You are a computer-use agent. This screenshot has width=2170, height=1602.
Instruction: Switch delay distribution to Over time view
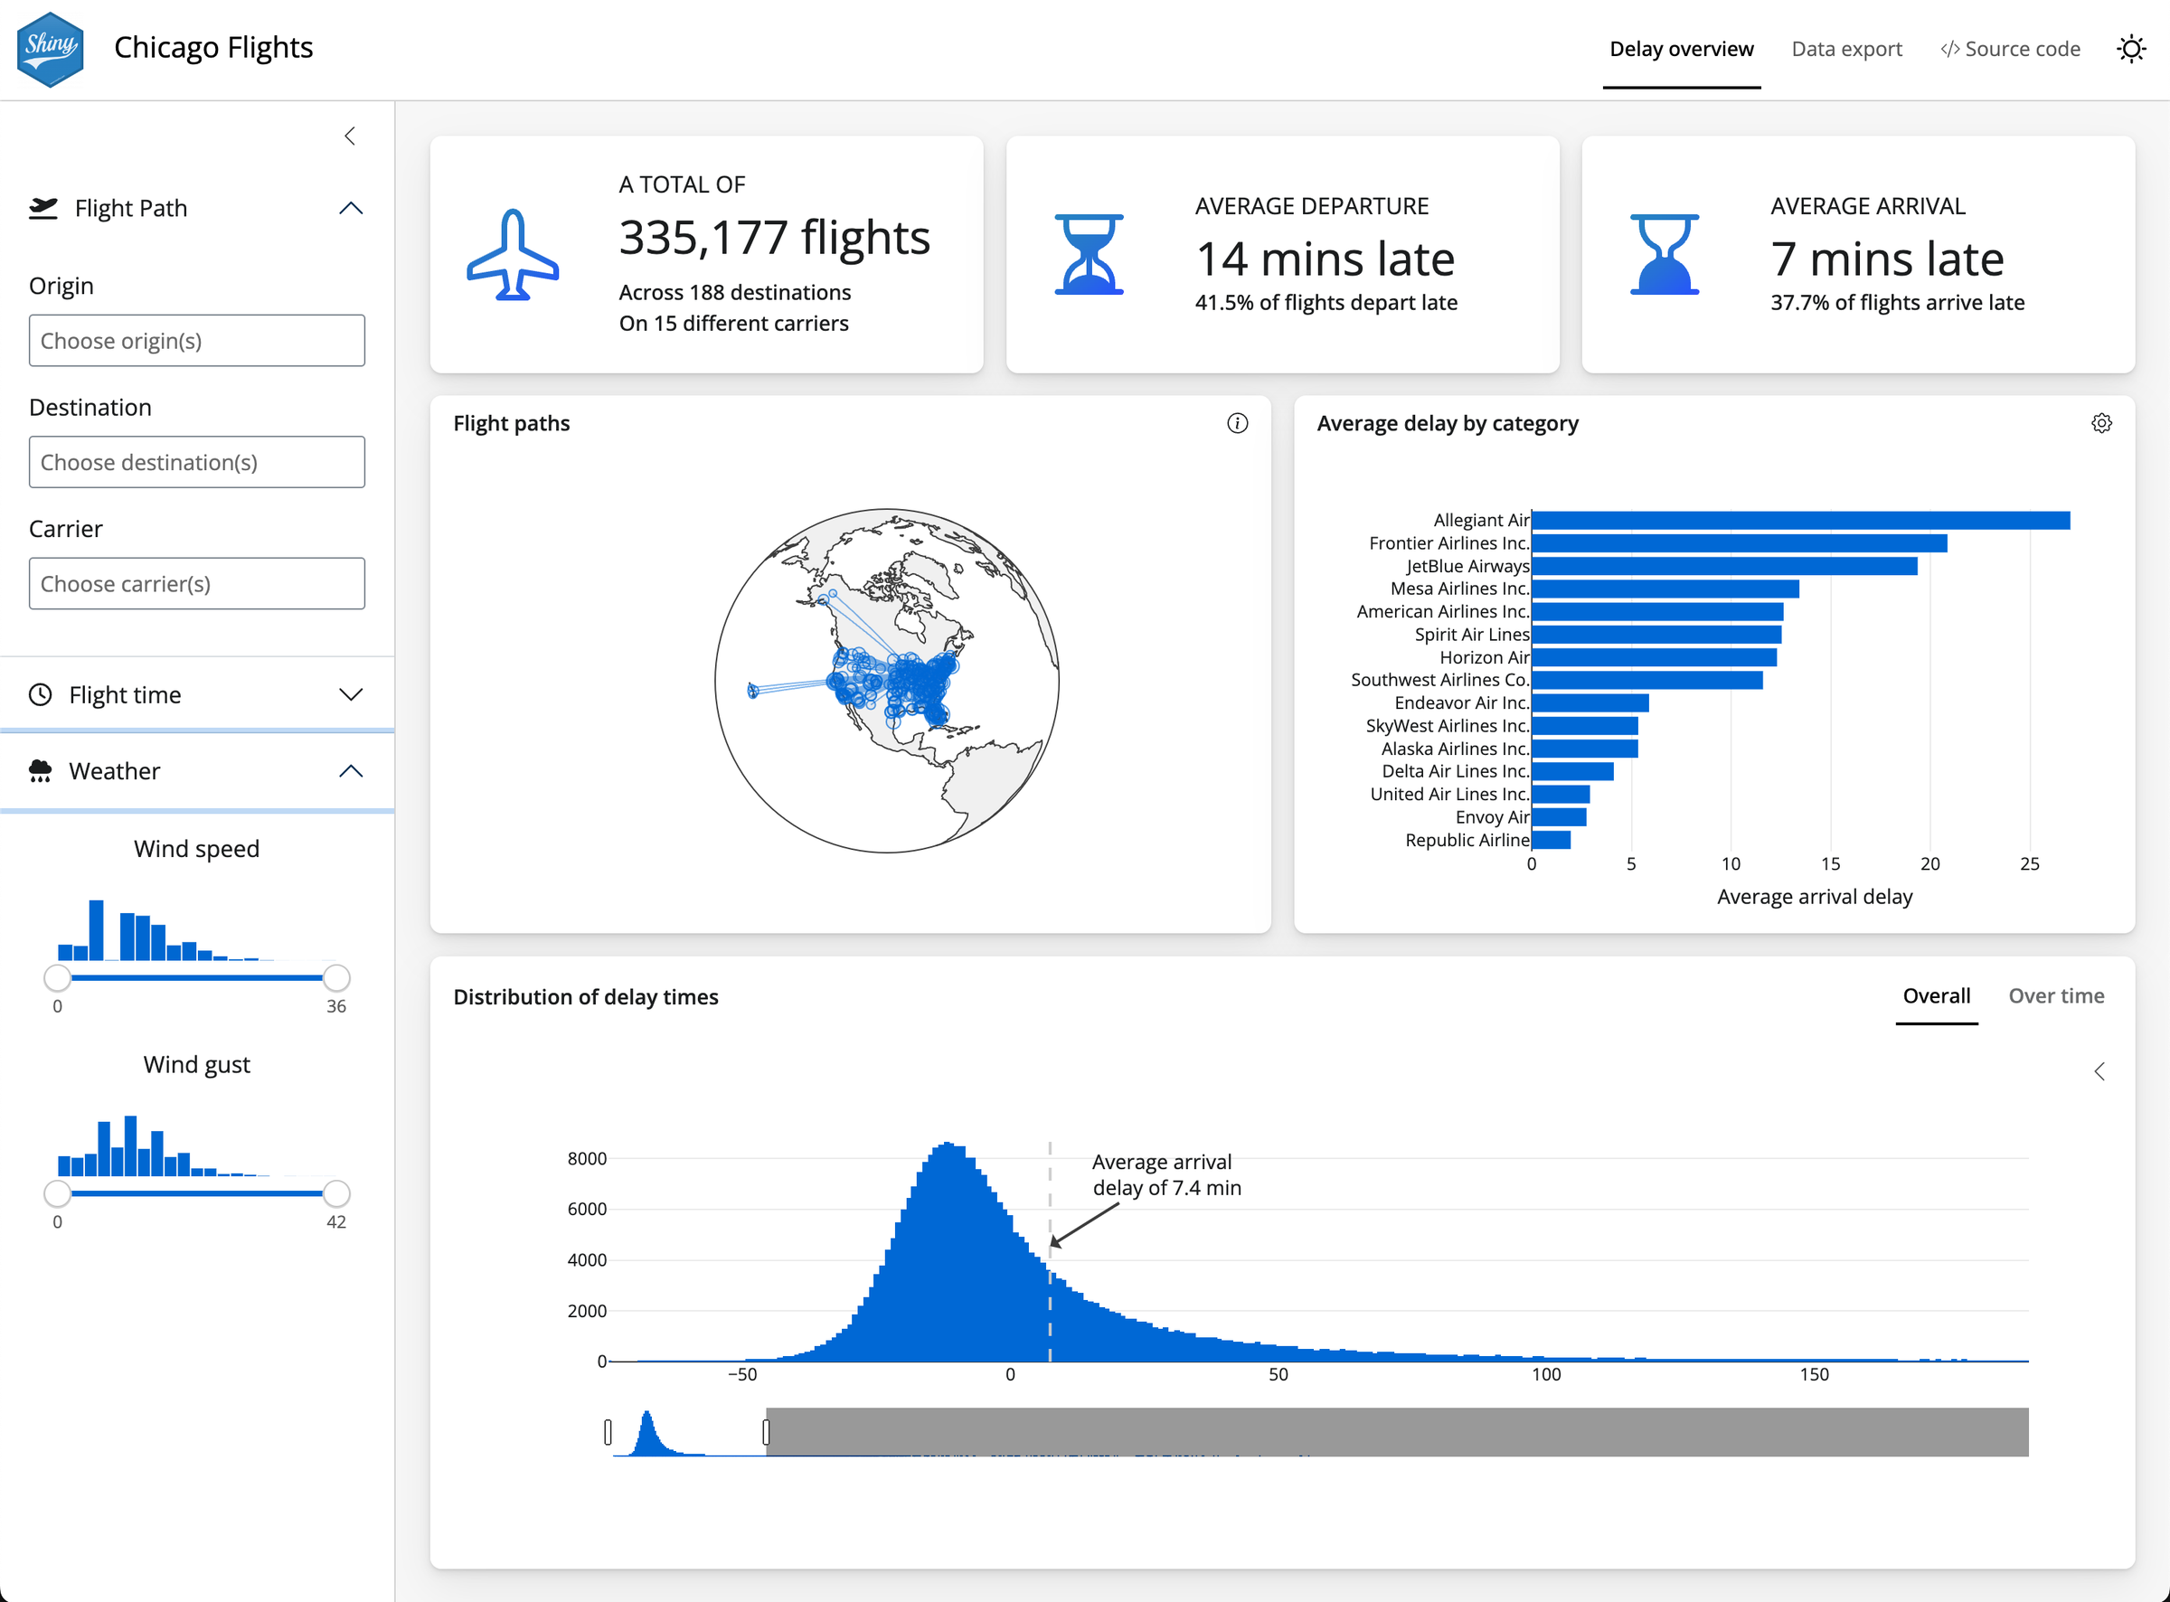(x=2057, y=995)
